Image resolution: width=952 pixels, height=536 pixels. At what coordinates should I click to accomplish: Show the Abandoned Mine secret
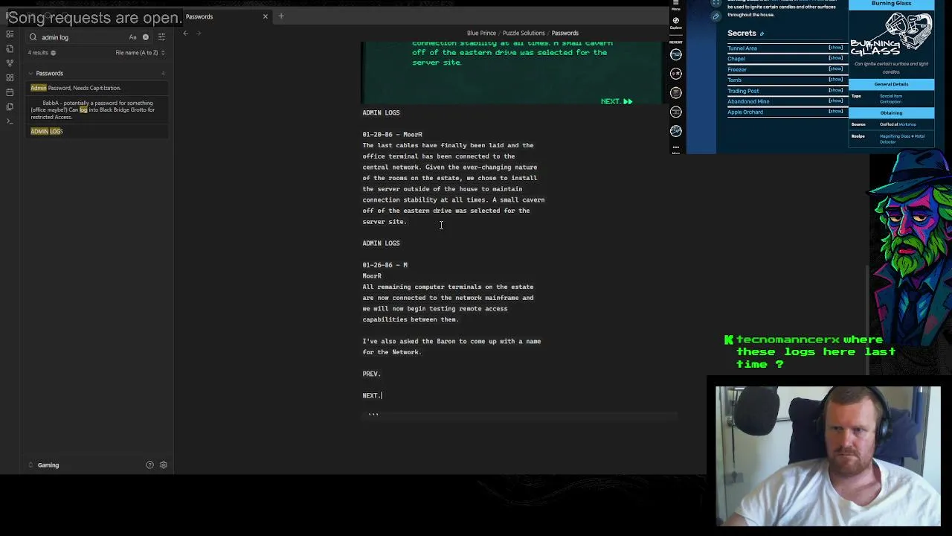point(835,100)
